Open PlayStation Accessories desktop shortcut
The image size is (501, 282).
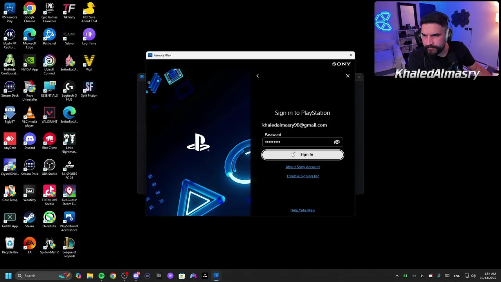coord(69,222)
